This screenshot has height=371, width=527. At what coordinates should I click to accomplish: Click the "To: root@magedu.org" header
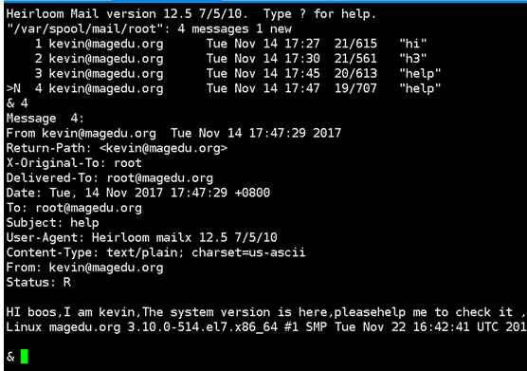coord(74,208)
